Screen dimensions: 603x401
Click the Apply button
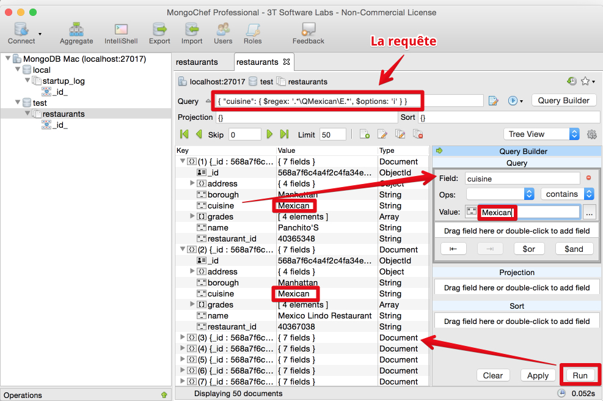coord(538,375)
